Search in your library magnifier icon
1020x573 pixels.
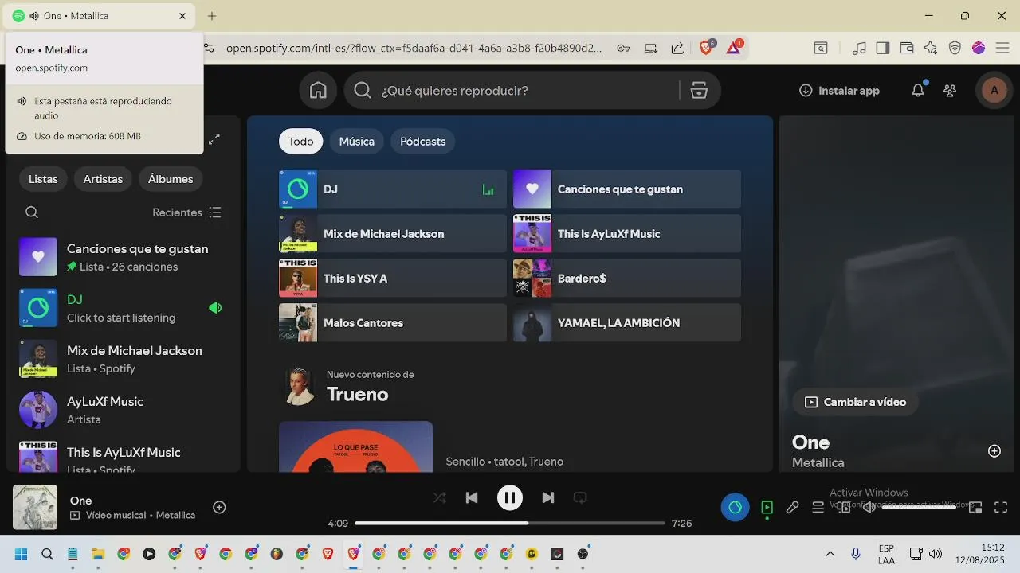pos(32,212)
